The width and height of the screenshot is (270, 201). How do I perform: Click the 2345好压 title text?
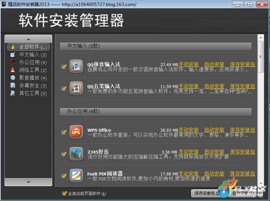[x=98, y=152]
